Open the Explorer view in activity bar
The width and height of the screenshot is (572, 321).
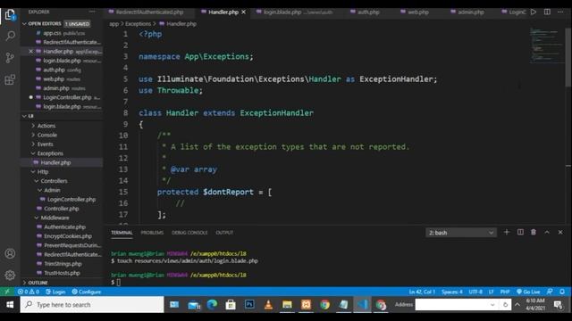tap(10, 15)
